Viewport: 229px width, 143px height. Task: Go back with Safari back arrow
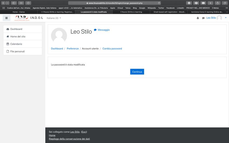[3, 3]
